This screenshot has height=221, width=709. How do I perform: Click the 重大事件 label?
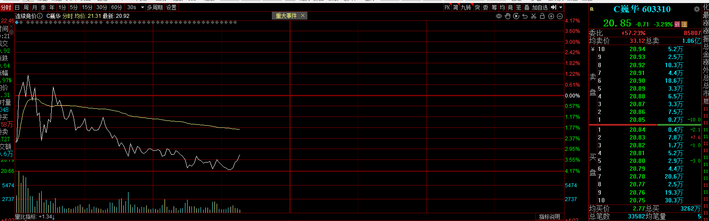287,16
